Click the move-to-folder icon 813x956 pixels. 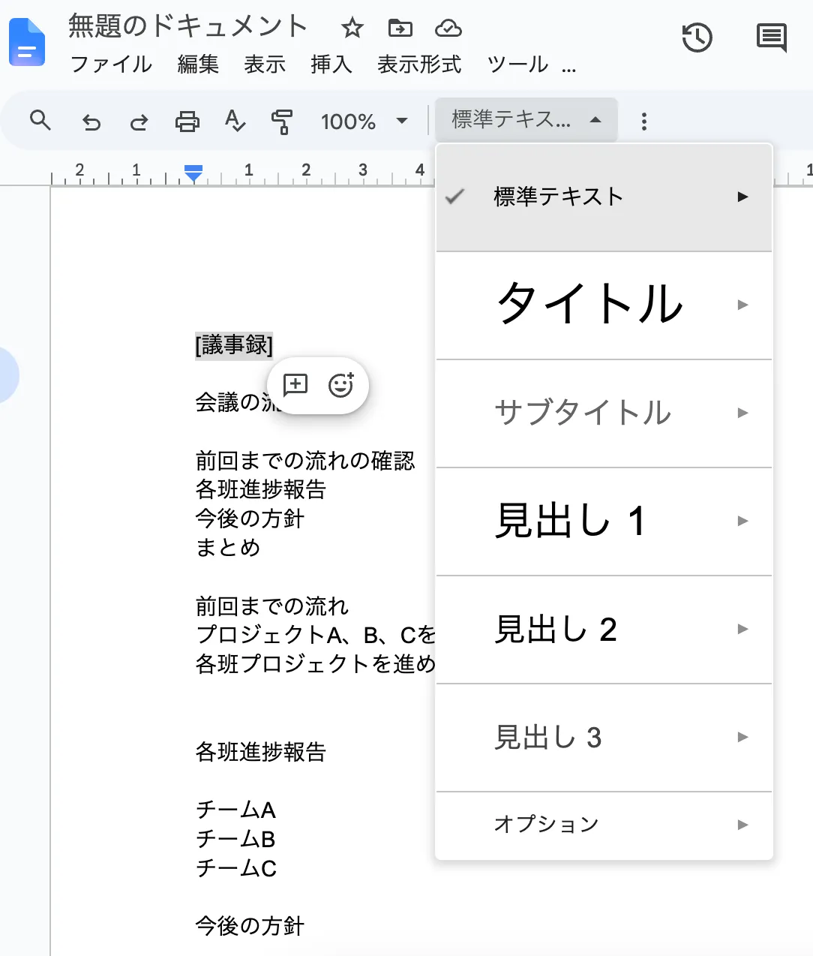coord(400,29)
